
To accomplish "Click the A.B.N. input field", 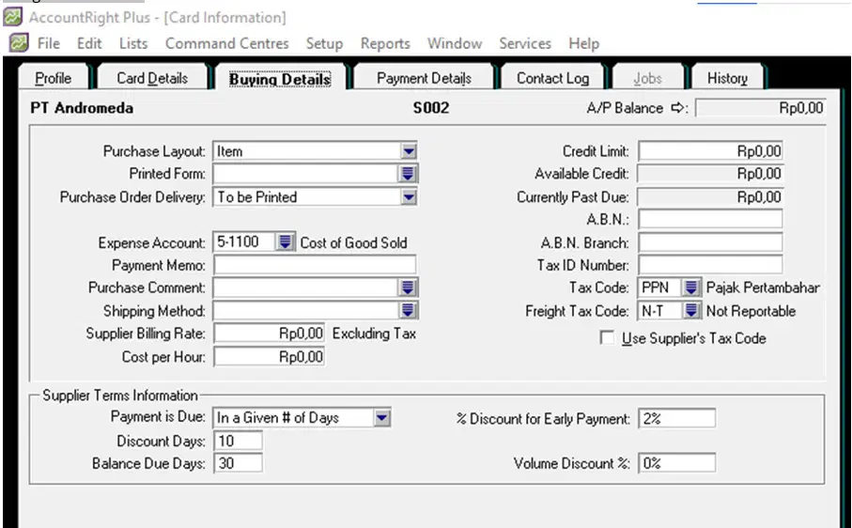I will (x=710, y=219).
